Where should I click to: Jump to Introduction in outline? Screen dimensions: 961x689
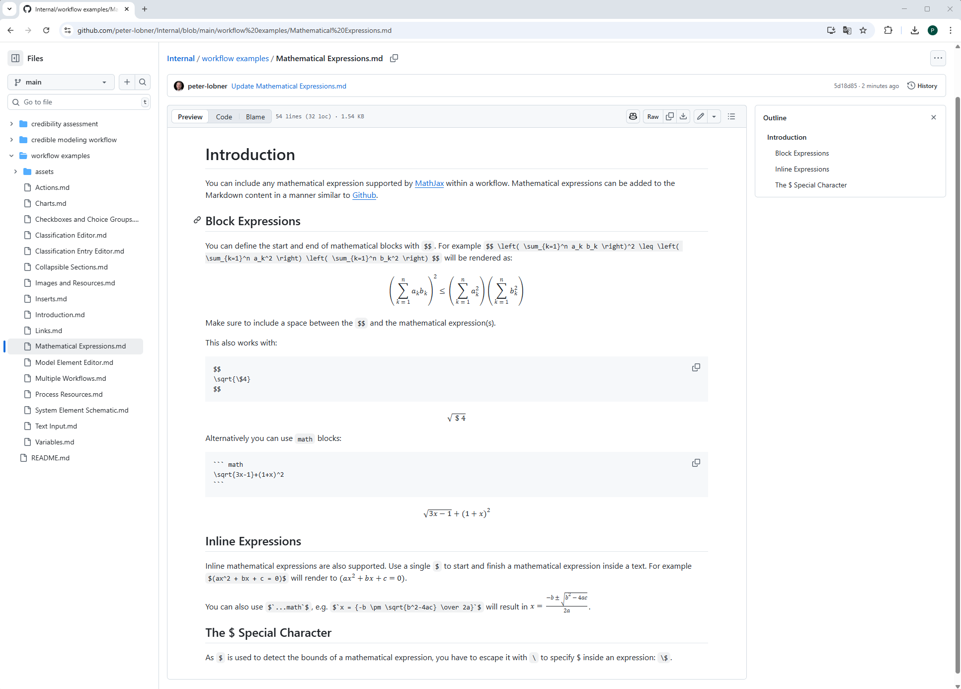point(787,137)
